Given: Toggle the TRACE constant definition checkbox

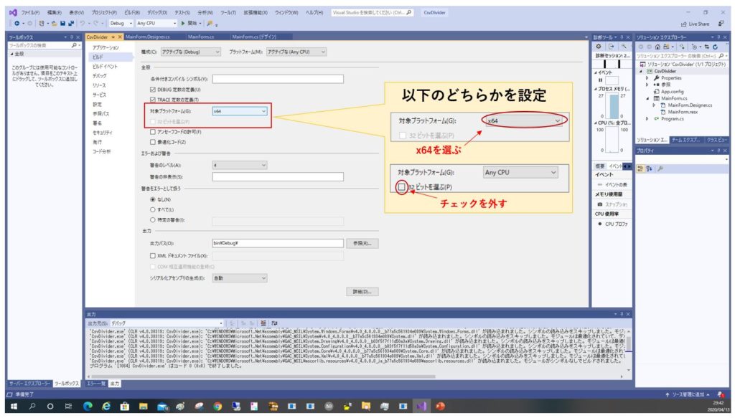Looking at the screenshot, I should pos(153,100).
